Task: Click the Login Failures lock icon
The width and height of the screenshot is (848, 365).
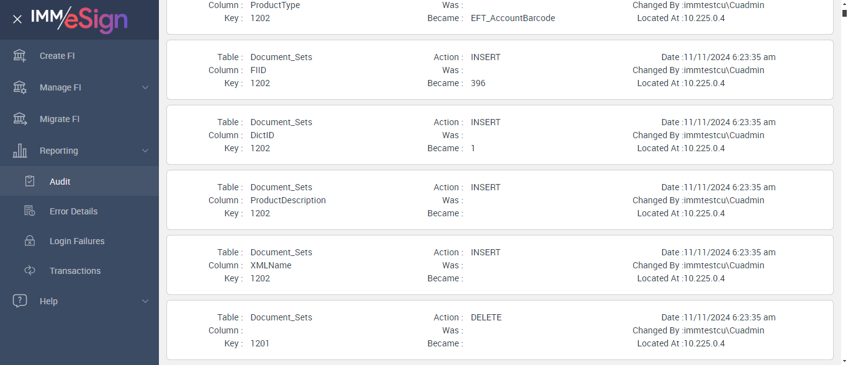Action: click(30, 241)
